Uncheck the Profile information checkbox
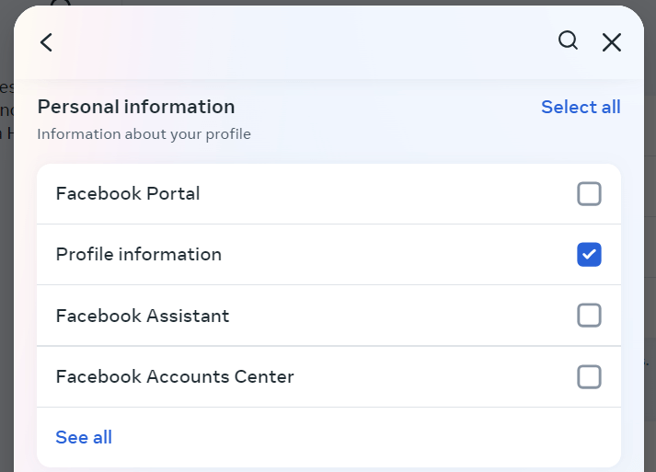Viewport: 656px width, 472px height. 589,255
